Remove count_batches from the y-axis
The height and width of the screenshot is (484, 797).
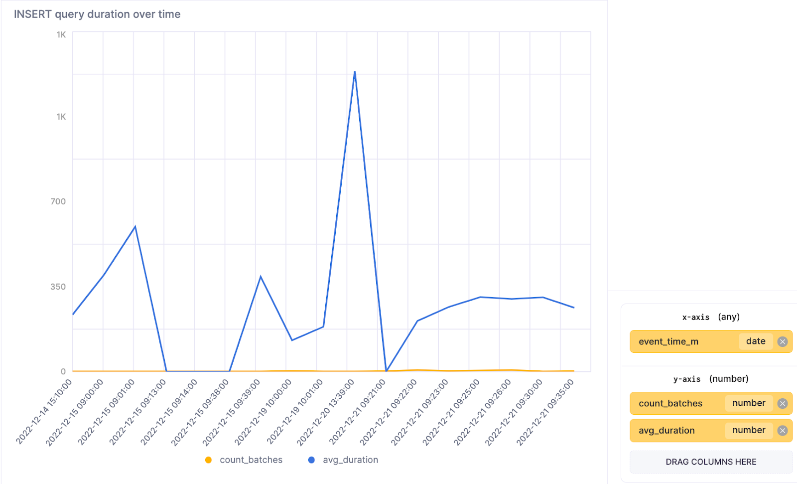point(783,403)
